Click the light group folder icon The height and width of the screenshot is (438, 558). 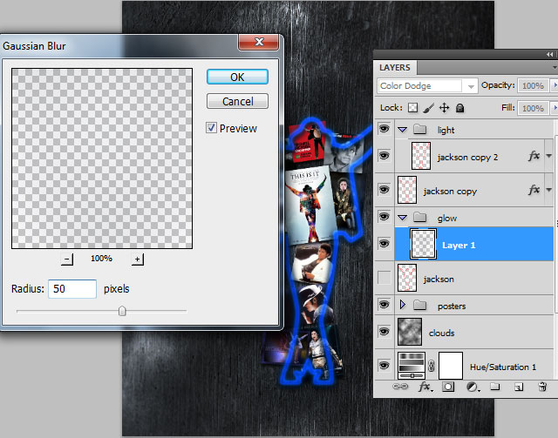420,129
